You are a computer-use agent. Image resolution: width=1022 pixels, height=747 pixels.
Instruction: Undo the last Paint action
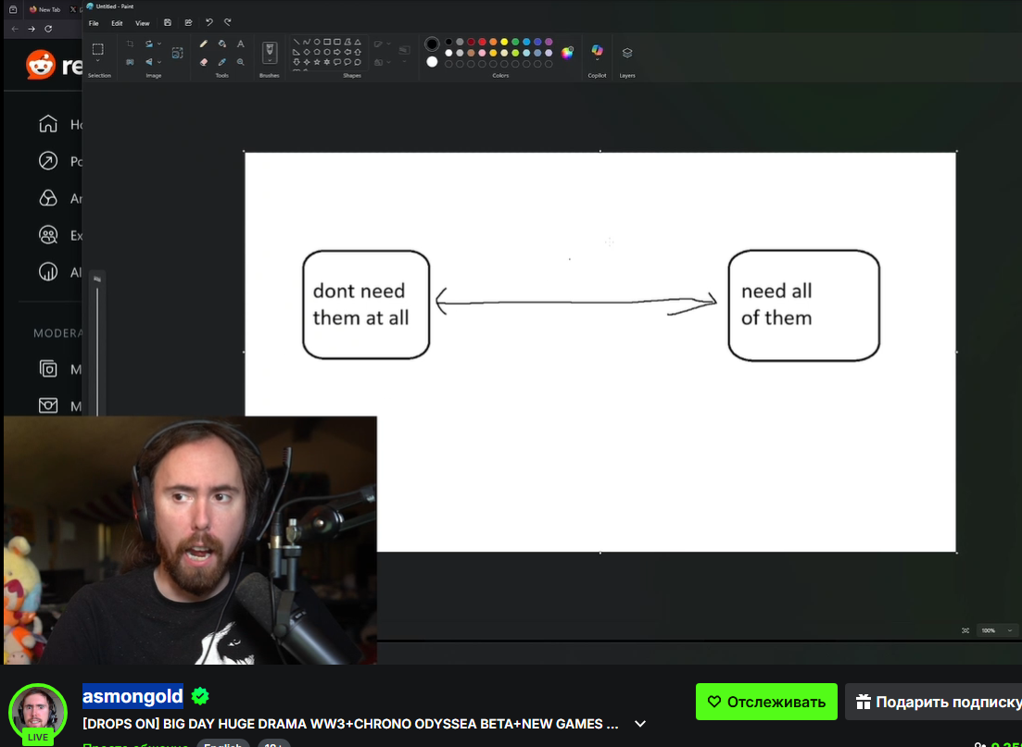[209, 22]
